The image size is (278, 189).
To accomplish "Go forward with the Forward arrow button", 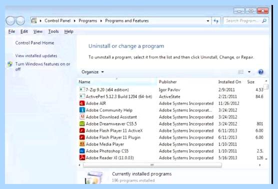I will point(20,20).
